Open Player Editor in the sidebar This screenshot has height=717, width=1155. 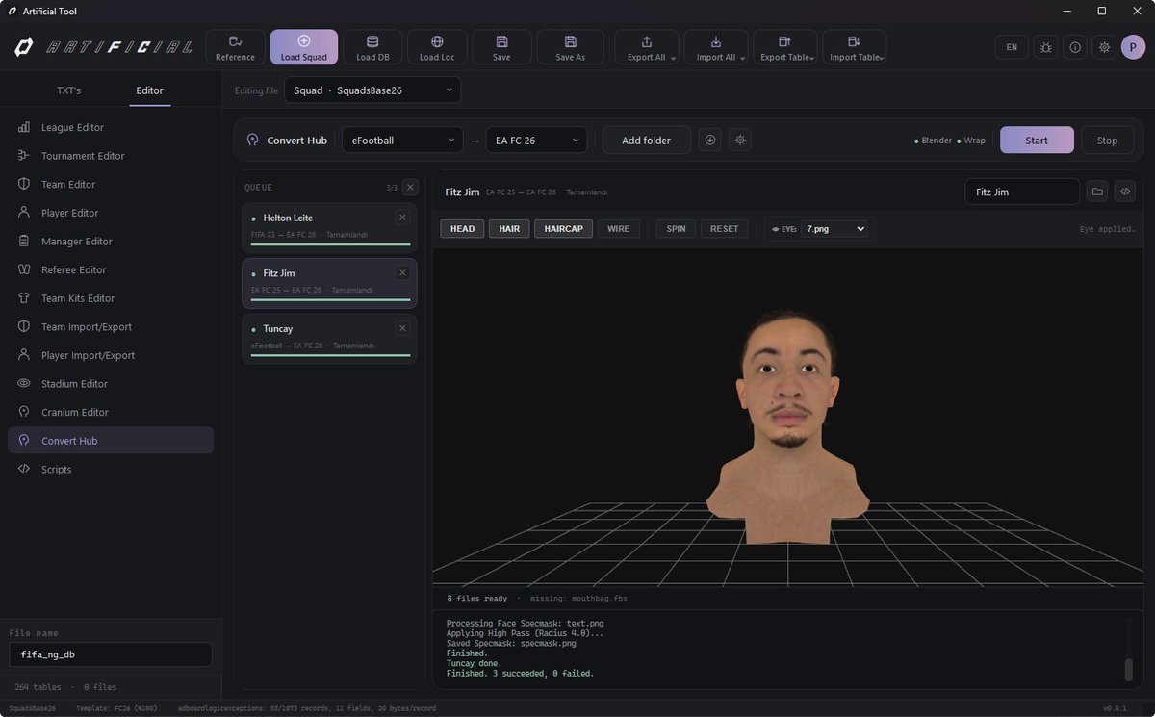111,213
